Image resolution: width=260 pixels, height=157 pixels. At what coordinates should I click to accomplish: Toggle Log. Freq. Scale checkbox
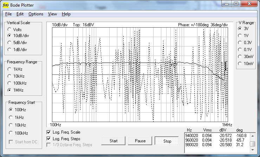(48, 132)
